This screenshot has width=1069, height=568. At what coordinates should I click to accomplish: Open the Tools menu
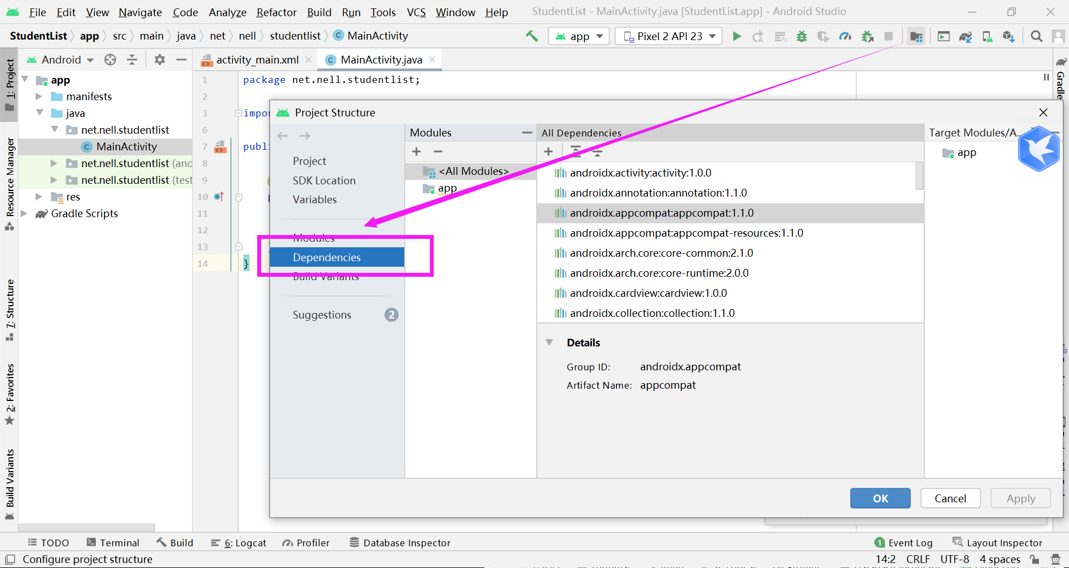(383, 12)
